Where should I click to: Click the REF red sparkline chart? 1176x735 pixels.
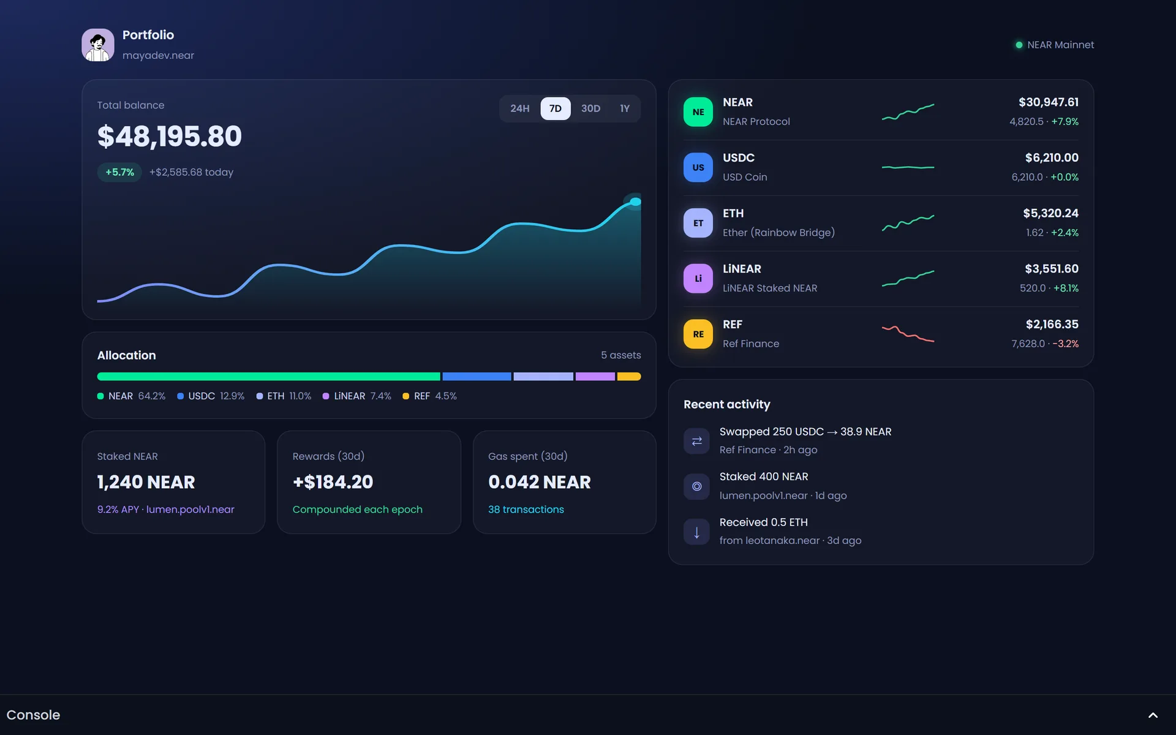pos(908,334)
